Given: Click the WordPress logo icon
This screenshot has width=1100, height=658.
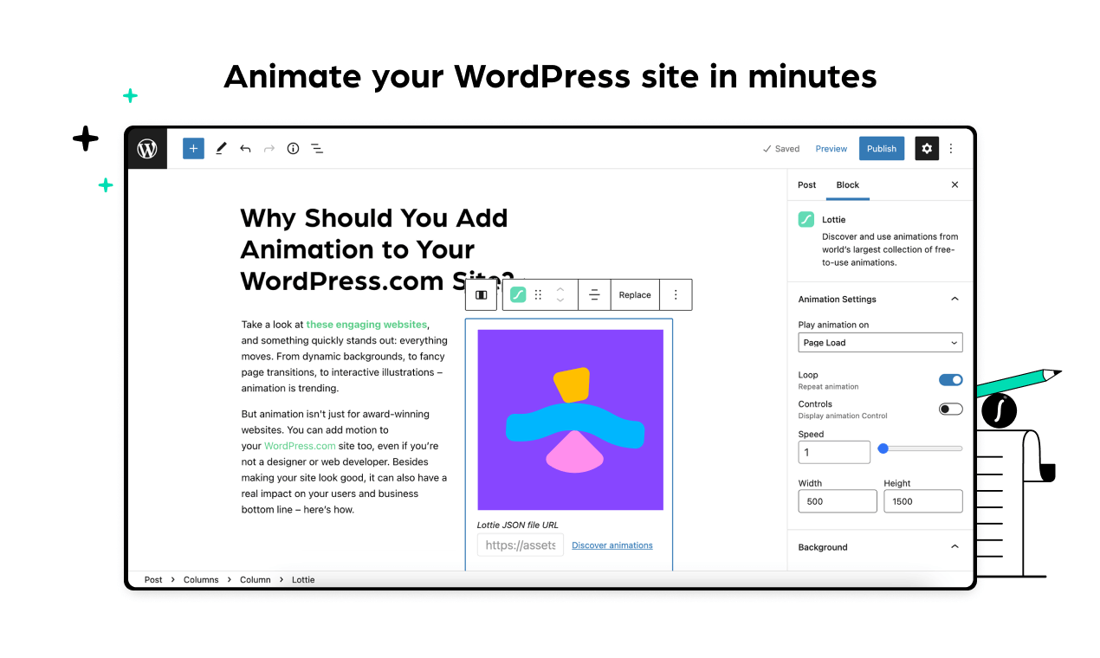Looking at the screenshot, I should tap(147, 149).
